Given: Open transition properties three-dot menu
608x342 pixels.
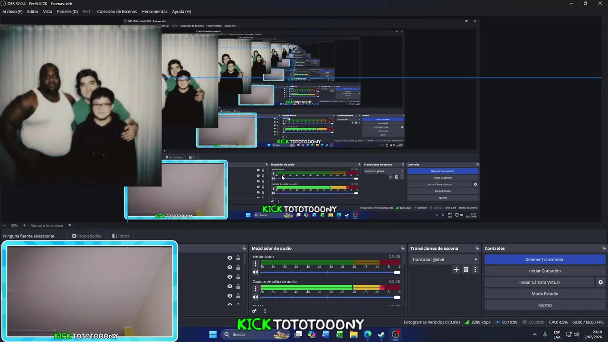Looking at the screenshot, I should tap(475, 269).
